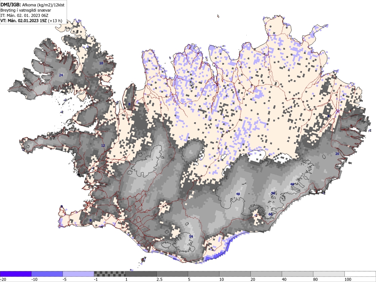Click the pale gray 40 to 80 legend swatch
This screenshot has width=376, height=282.
pyautogui.click(x=297, y=274)
